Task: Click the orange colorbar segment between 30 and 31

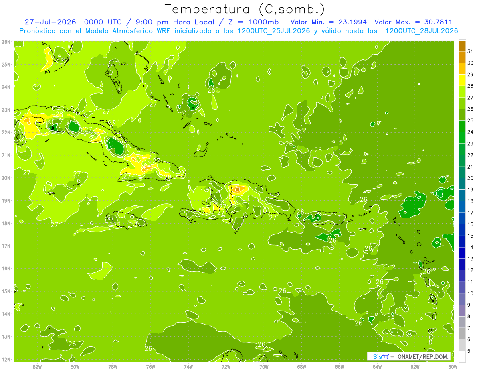Action: click(x=462, y=57)
